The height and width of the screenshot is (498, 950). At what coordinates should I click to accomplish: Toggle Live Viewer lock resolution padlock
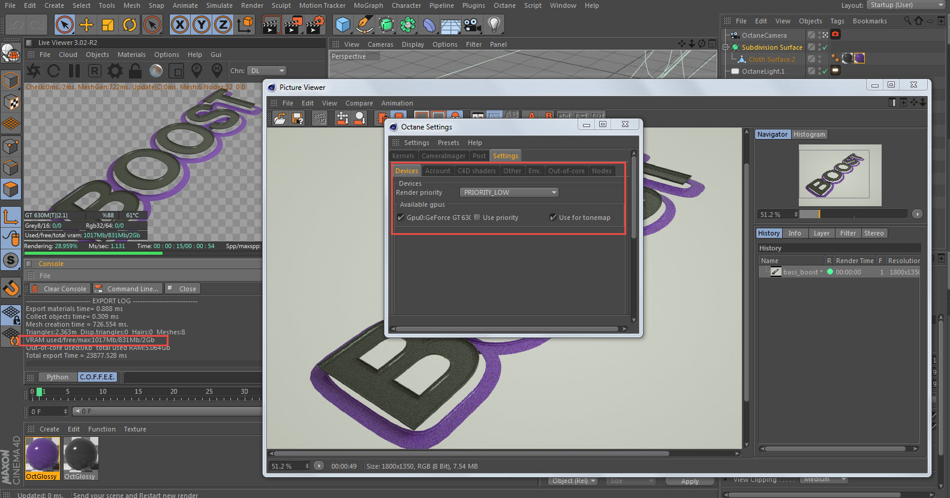[136, 71]
